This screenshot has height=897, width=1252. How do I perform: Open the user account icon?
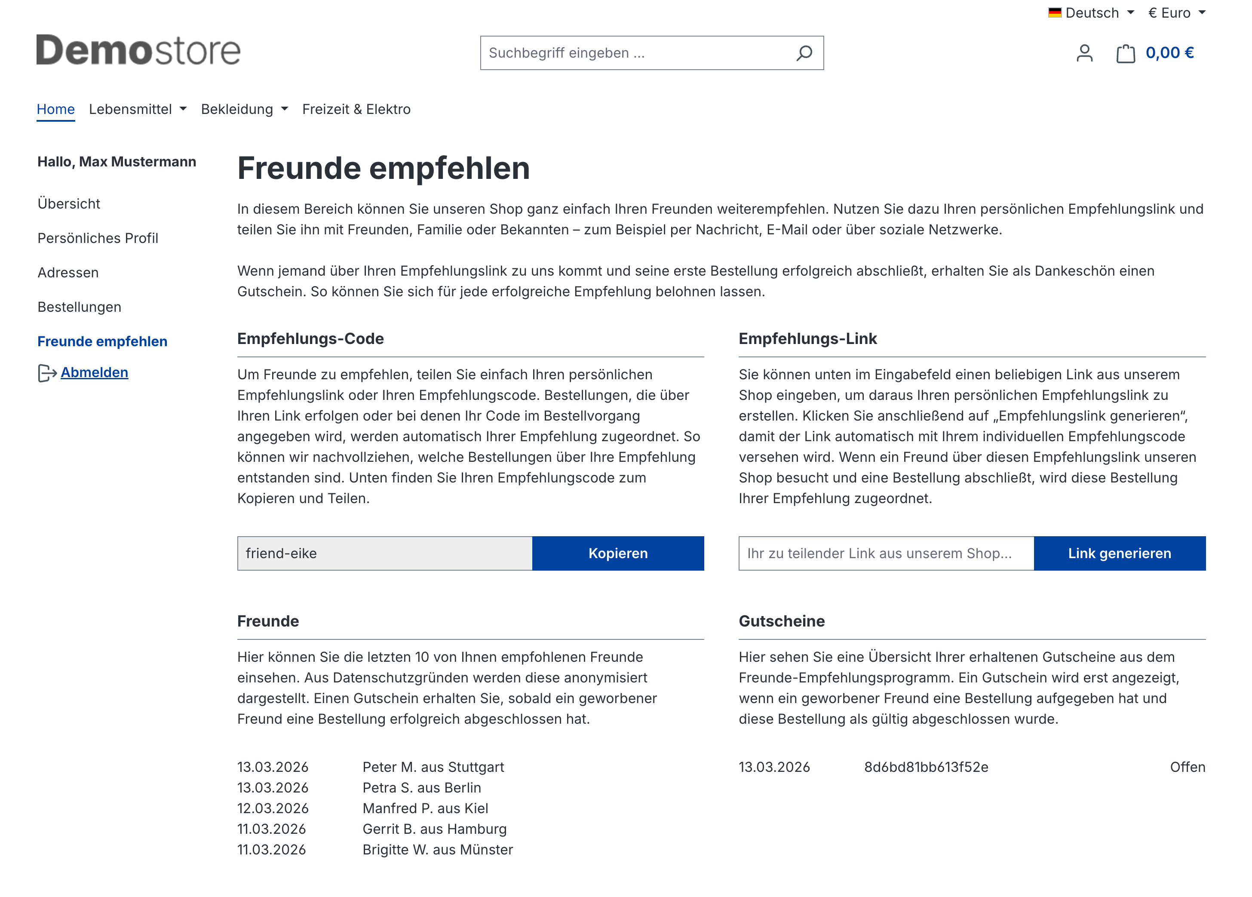(x=1084, y=53)
